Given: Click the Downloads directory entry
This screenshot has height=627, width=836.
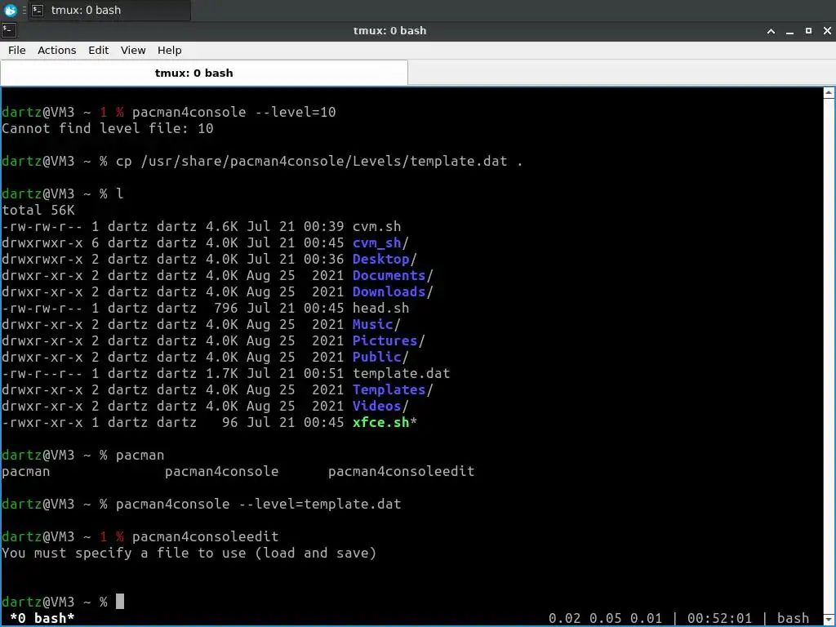Looking at the screenshot, I should [389, 292].
